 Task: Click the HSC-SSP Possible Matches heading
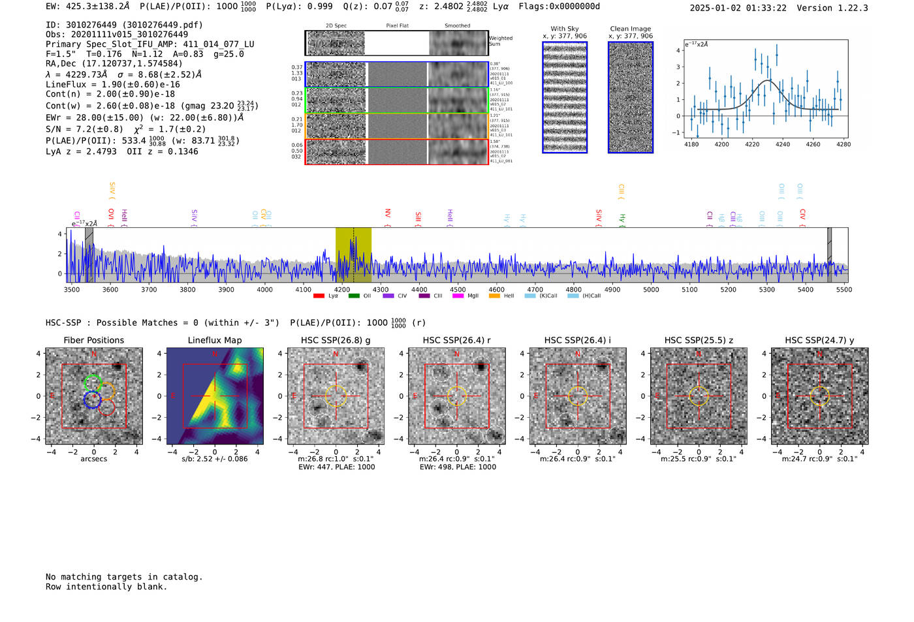(163, 322)
